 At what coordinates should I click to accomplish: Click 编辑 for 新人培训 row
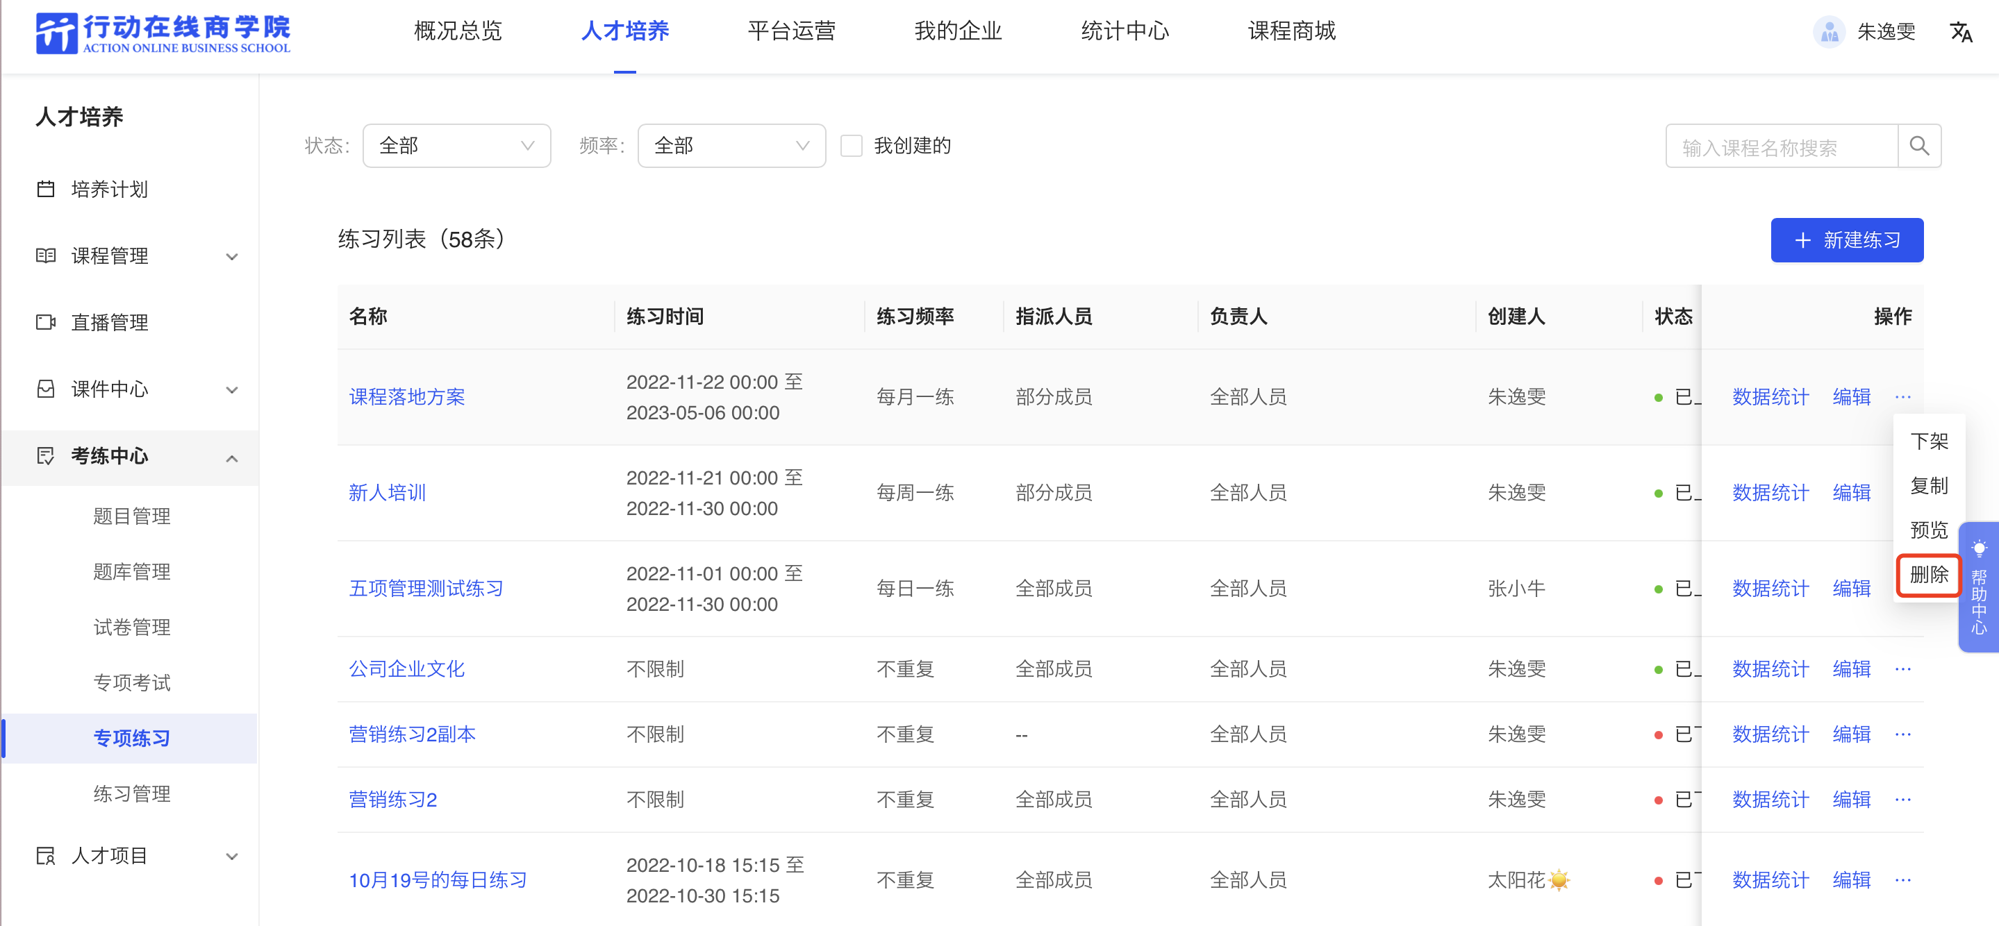point(1852,492)
